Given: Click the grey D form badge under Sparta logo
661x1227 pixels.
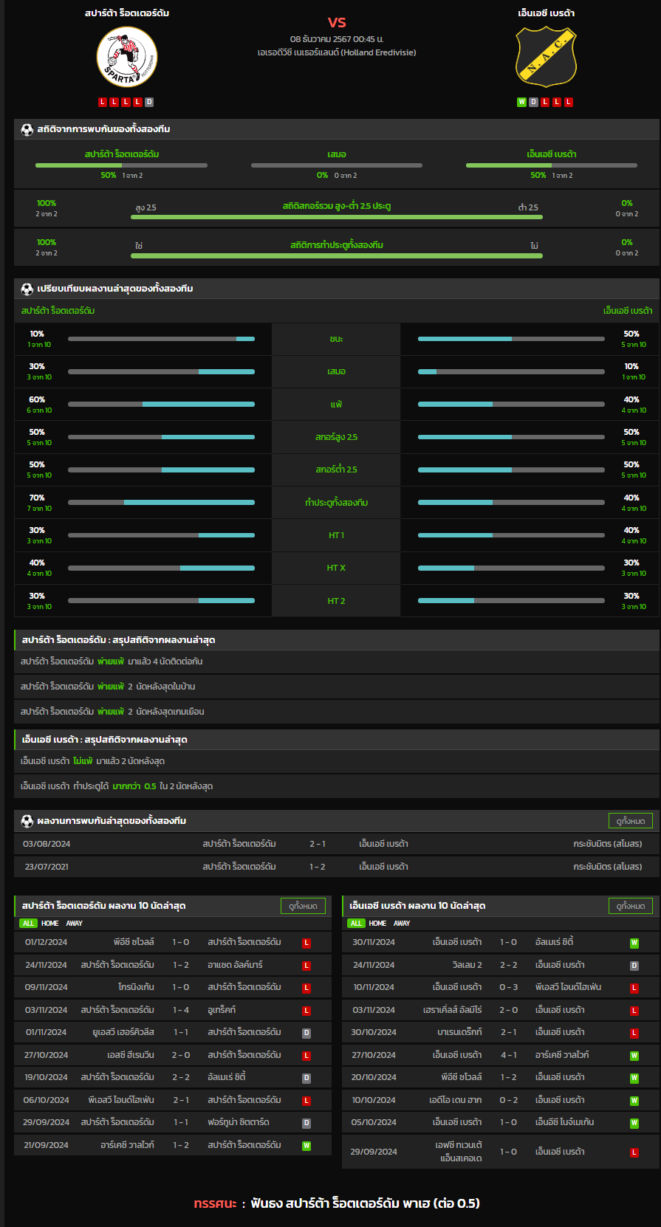Looking at the screenshot, I should click(149, 103).
